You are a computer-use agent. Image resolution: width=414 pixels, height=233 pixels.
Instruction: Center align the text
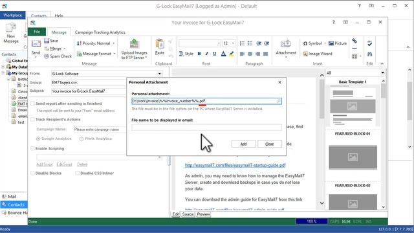click(x=250, y=54)
